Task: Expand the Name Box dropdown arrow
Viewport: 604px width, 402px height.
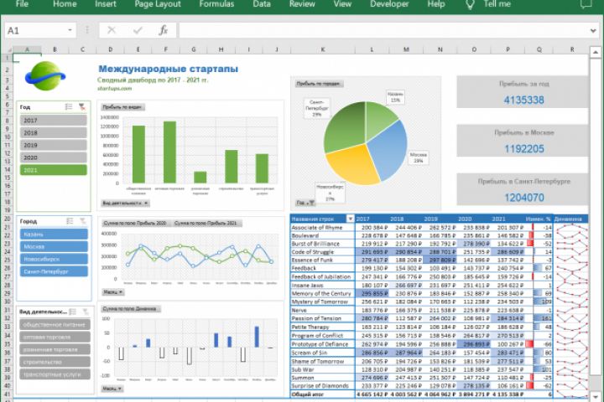Action: click(x=70, y=30)
